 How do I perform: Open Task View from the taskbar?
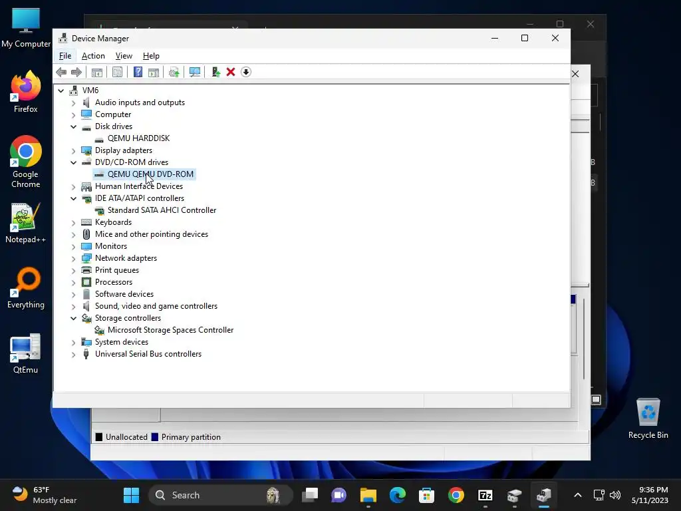pos(310,495)
